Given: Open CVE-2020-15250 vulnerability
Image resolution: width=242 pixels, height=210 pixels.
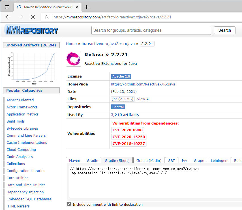Looking at the screenshot, I should coord(129,137).
